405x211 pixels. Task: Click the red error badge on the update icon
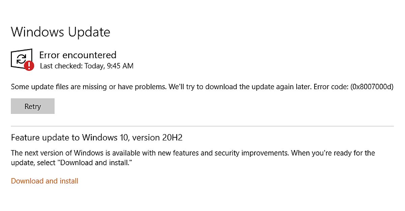[x=29, y=66]
